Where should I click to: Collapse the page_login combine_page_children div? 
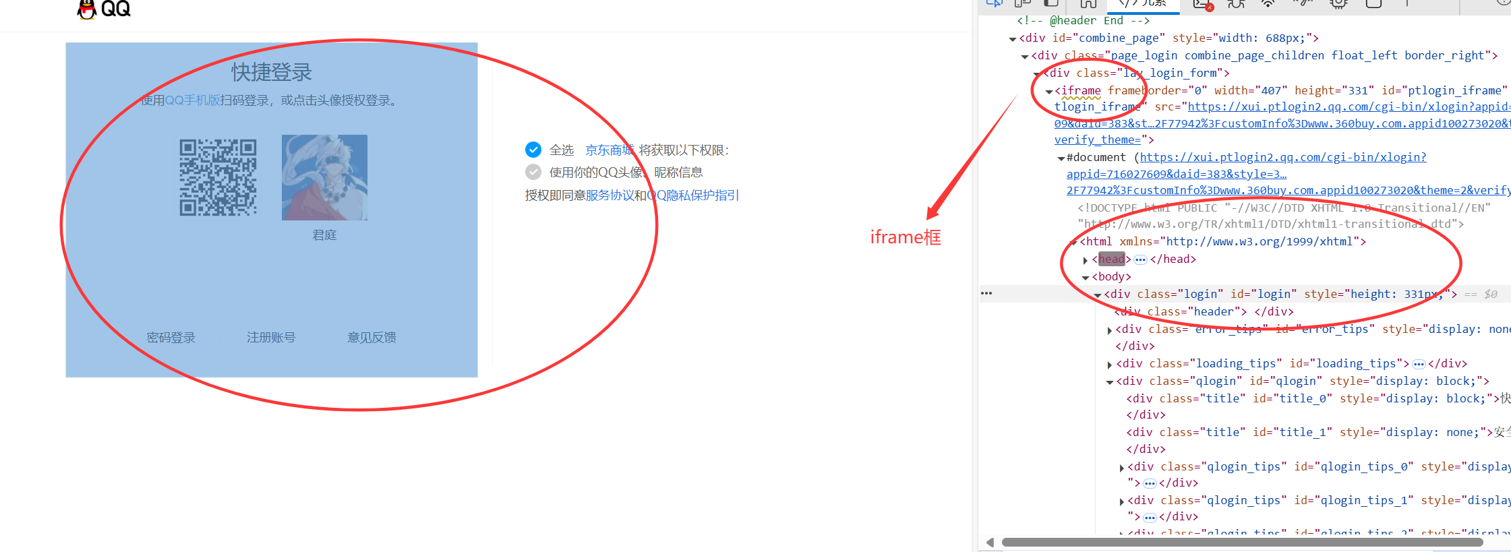(x=1025, y=57)
